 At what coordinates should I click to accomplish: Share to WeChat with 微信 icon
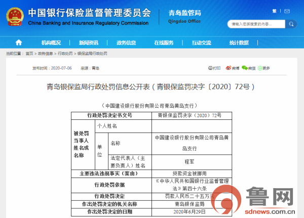tap(249, 68)
